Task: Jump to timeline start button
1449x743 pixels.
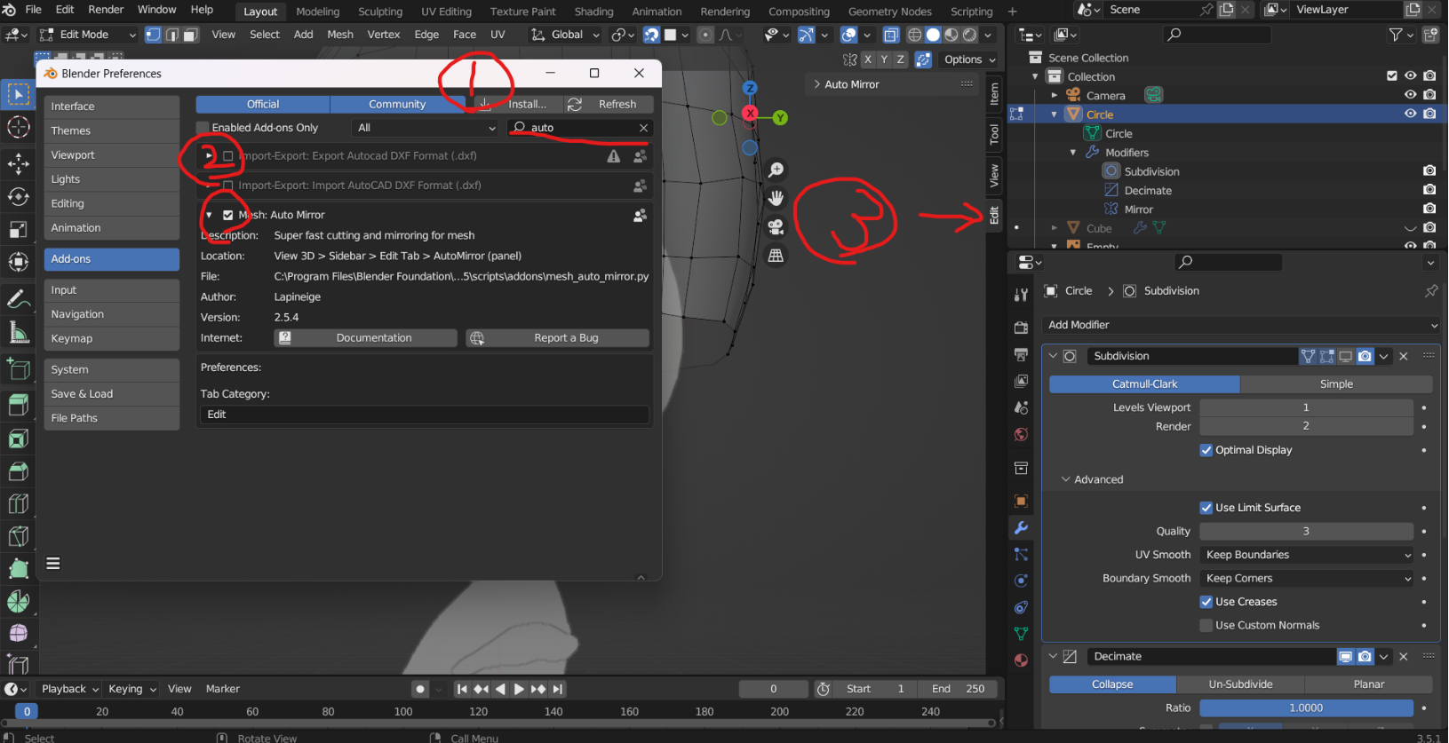Action: point(462,689)
